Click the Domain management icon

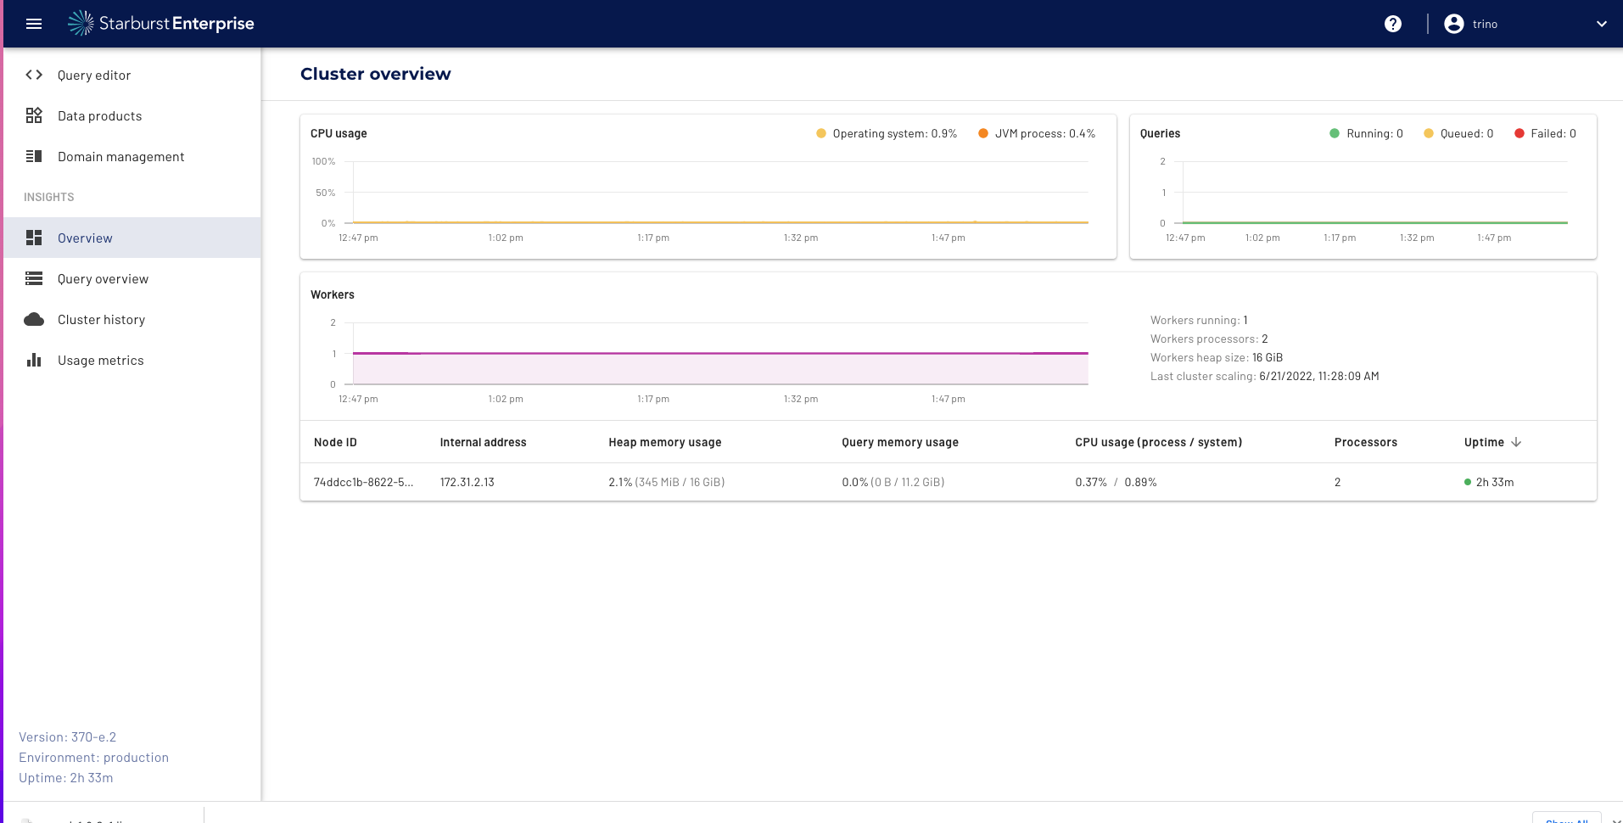[34, 156]
